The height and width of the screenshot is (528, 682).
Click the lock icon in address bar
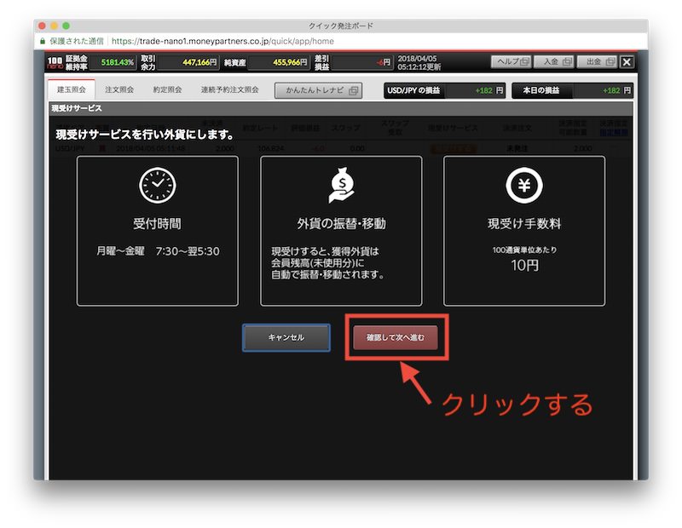pyautogui.click(x=42, y=41)
